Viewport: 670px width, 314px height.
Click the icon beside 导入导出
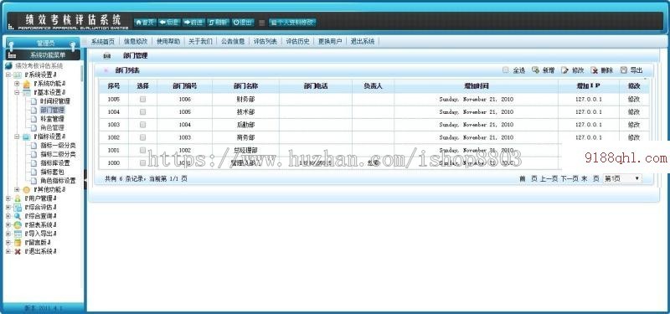pyautogui.click(x=18, y=234)
